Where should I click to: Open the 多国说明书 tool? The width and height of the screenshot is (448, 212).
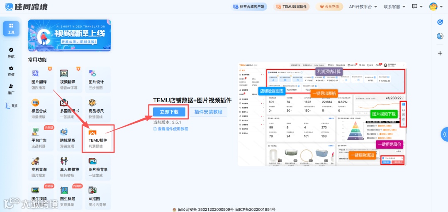[x=69, y=109]
